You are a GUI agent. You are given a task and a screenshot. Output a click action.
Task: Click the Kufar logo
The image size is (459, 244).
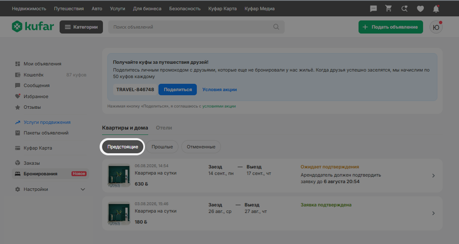click(x=33, y=27)
